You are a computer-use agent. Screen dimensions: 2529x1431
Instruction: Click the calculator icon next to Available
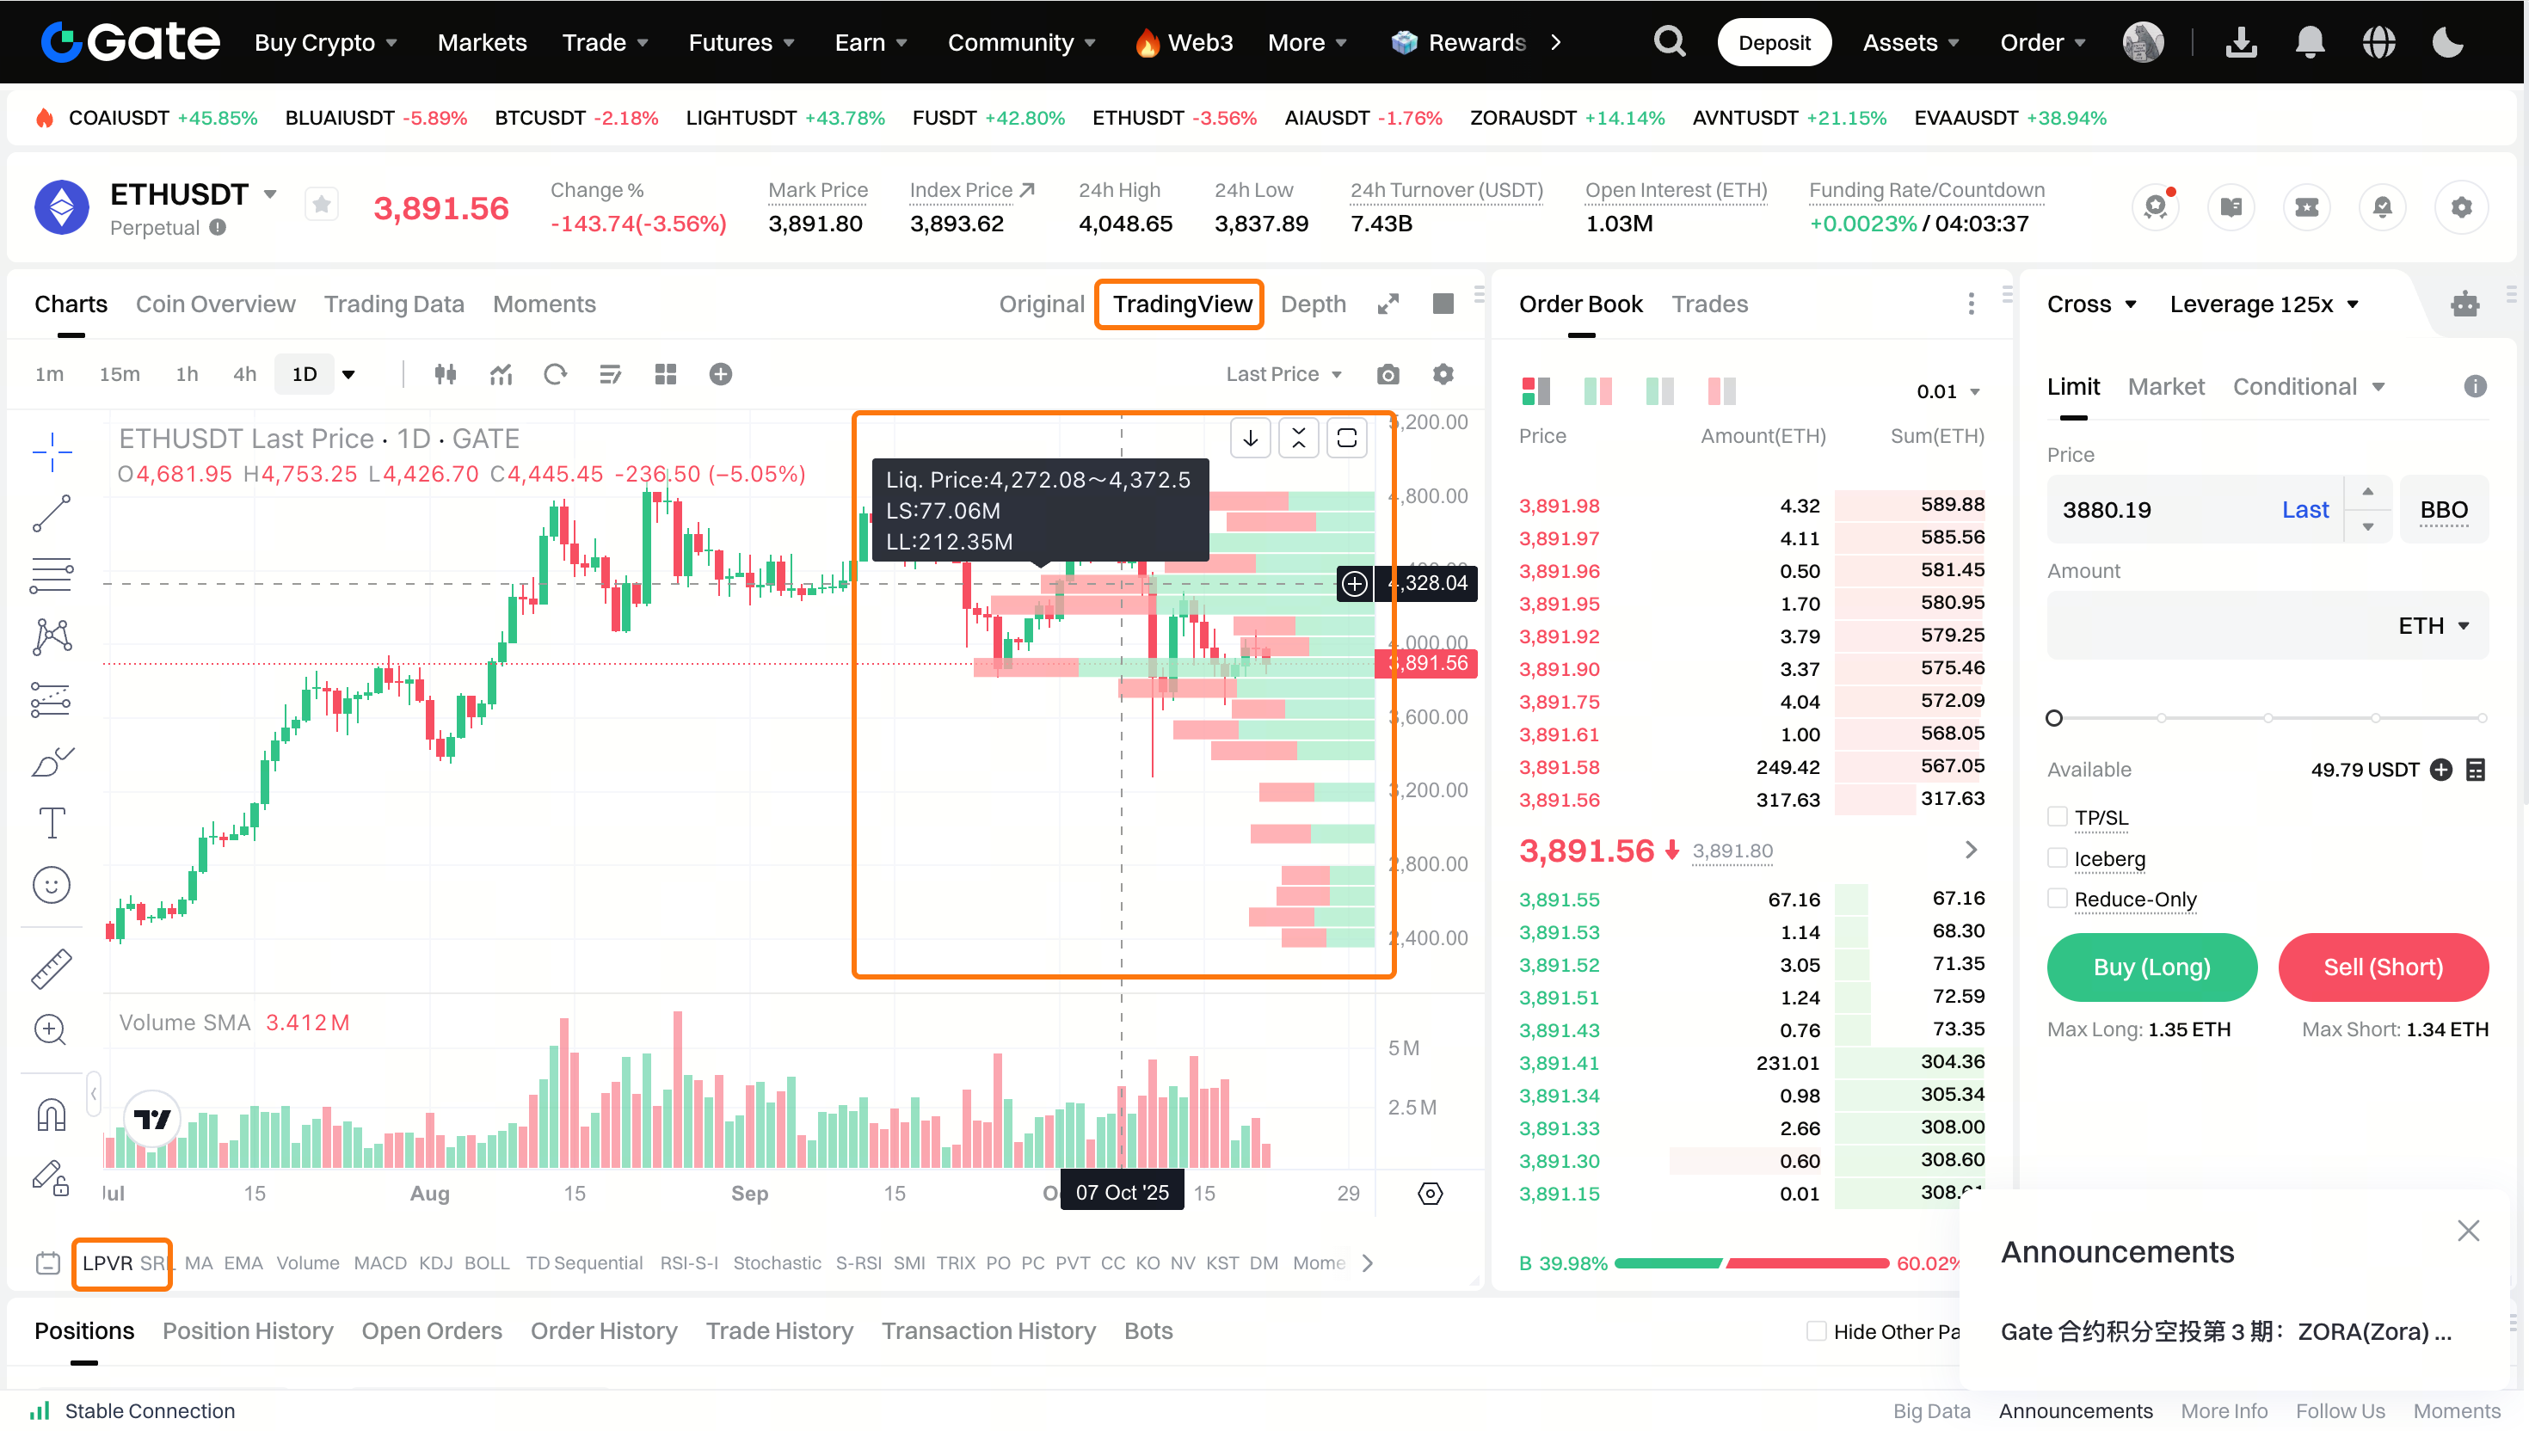(2475, 770)
